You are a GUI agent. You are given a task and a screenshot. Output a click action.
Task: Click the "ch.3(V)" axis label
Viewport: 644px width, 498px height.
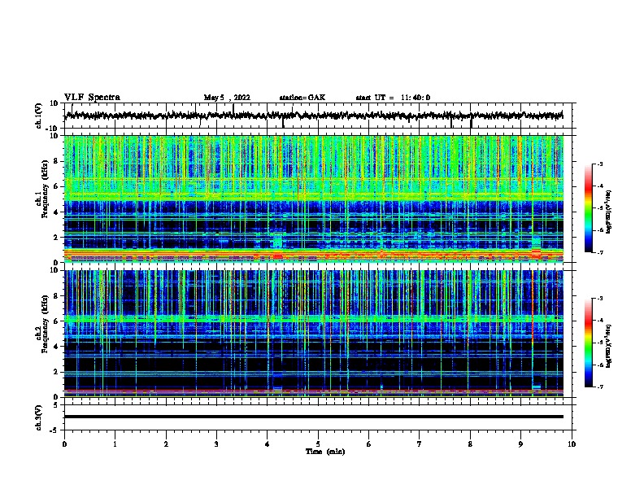point(39,417)
